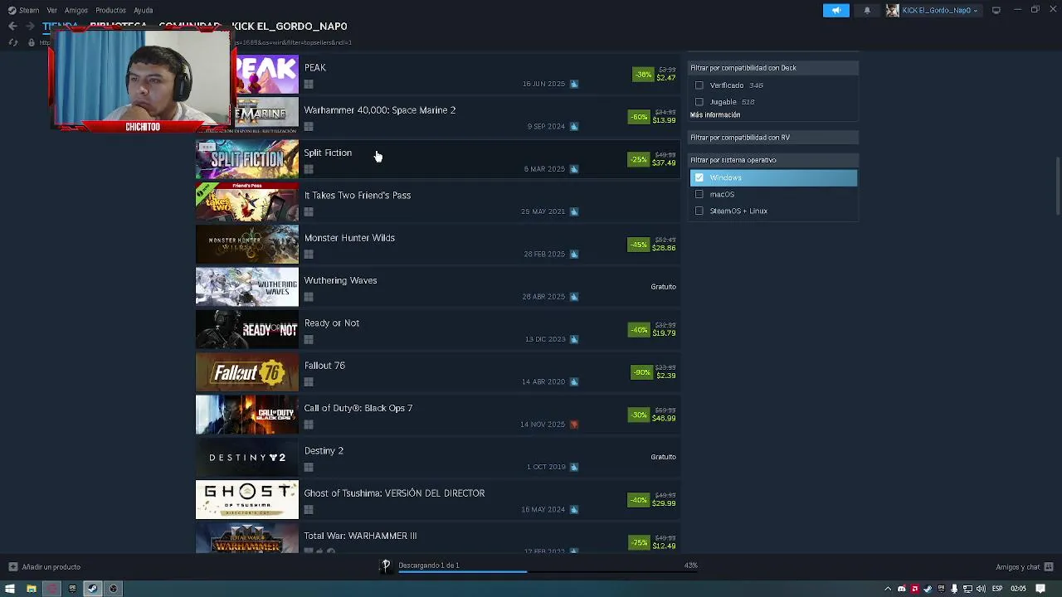Click the Steam icon in the taskbar
Viewport: 1062px width, 597px height.
click(x=92, y=589)
